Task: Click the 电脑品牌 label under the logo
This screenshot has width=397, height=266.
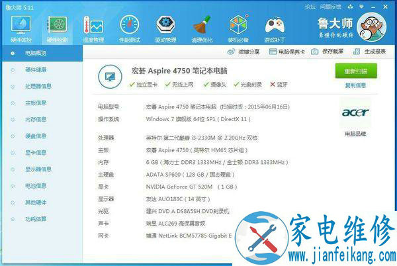Action: (355, 134)
